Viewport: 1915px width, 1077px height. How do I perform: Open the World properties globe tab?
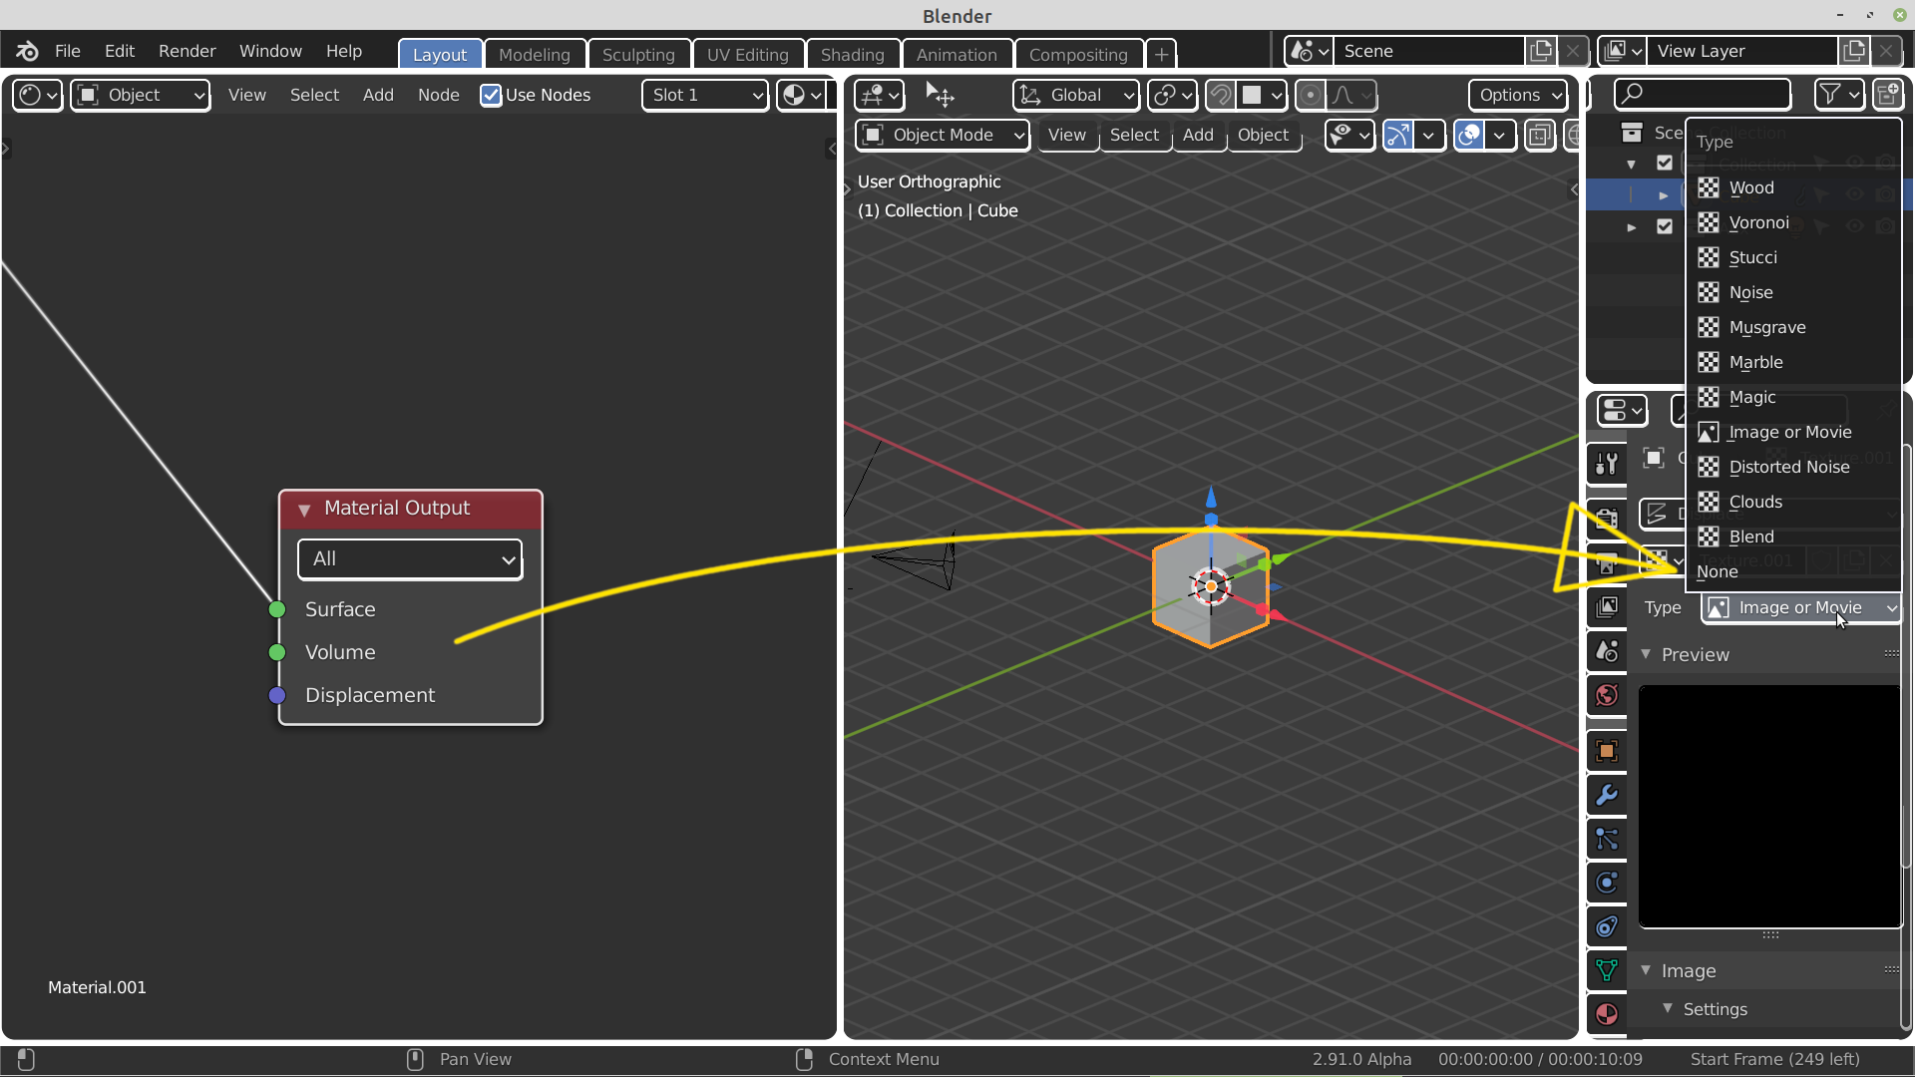coord(1606,695)
